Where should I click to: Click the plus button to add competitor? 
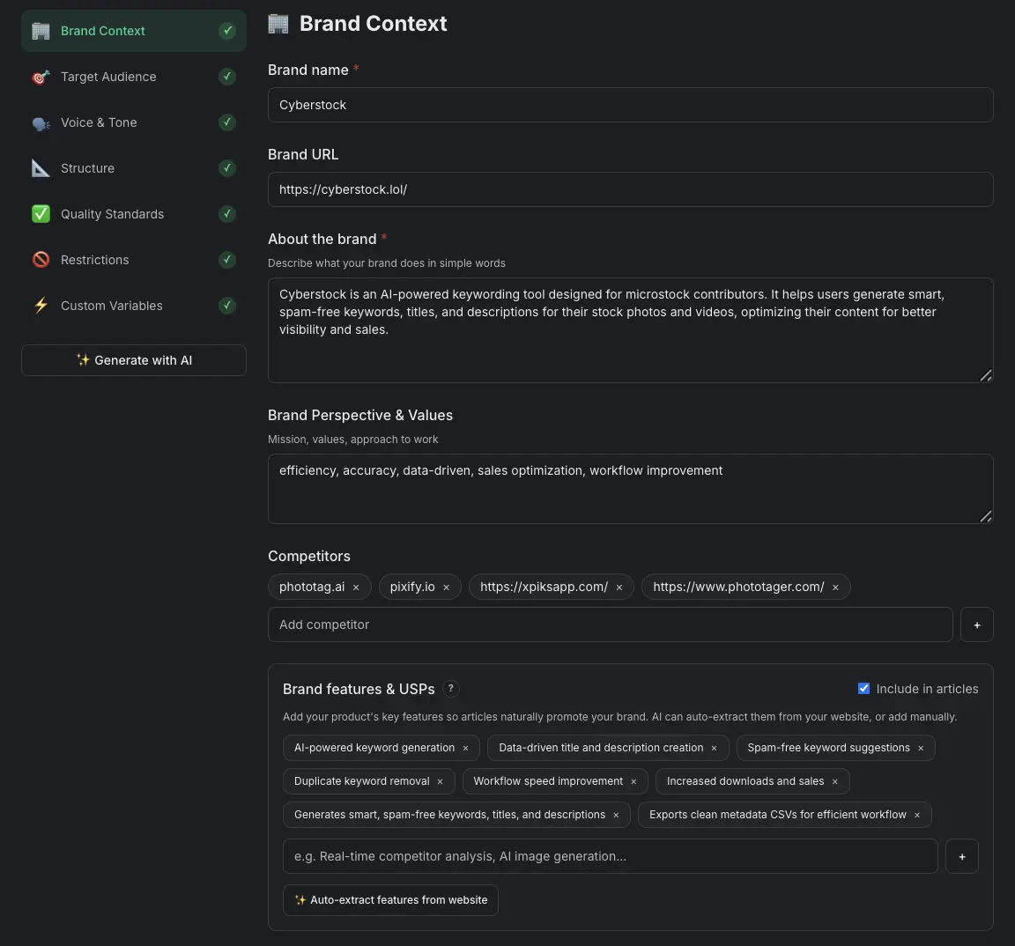click(977, 625)
